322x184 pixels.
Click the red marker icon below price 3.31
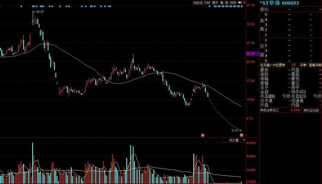pos(242,135)
